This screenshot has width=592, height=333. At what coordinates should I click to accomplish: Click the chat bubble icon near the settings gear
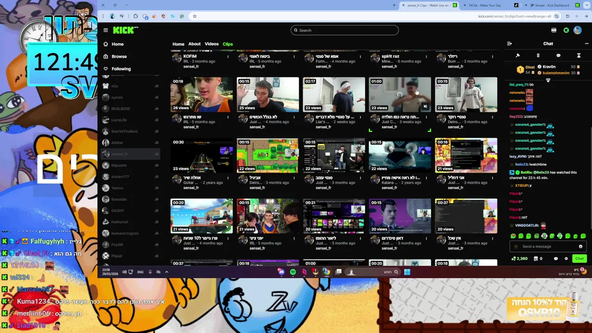click(556, 259)
